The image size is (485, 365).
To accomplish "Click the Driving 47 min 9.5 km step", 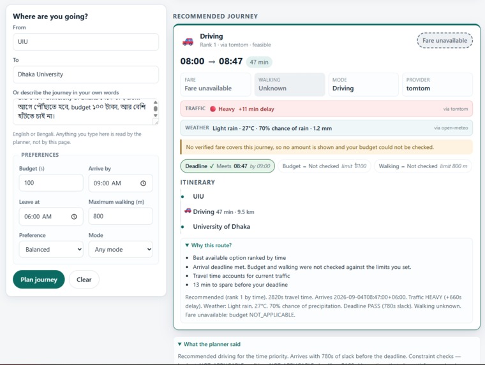I will [223, 212].
